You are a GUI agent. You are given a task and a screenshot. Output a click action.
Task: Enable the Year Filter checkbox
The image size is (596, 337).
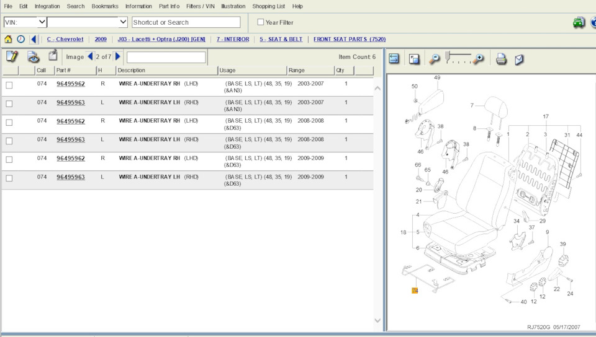(x=261, y=22)
